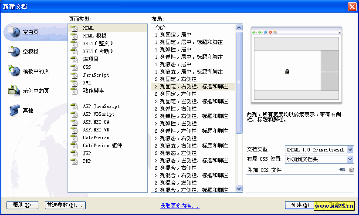Click the trash icon to remove CSS file

pyautogui.click(x=351, y=170)
